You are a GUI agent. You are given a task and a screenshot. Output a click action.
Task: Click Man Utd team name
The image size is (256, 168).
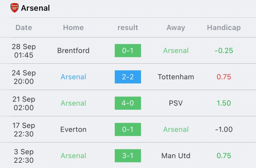176,155
